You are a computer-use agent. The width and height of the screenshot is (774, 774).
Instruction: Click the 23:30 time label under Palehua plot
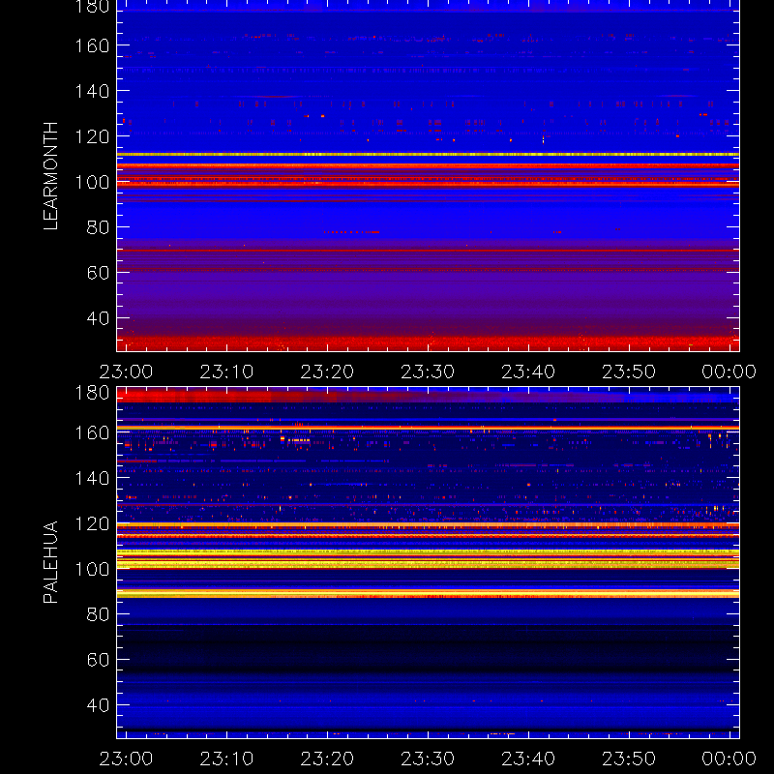pyautogui.click(x=428, y=759)
